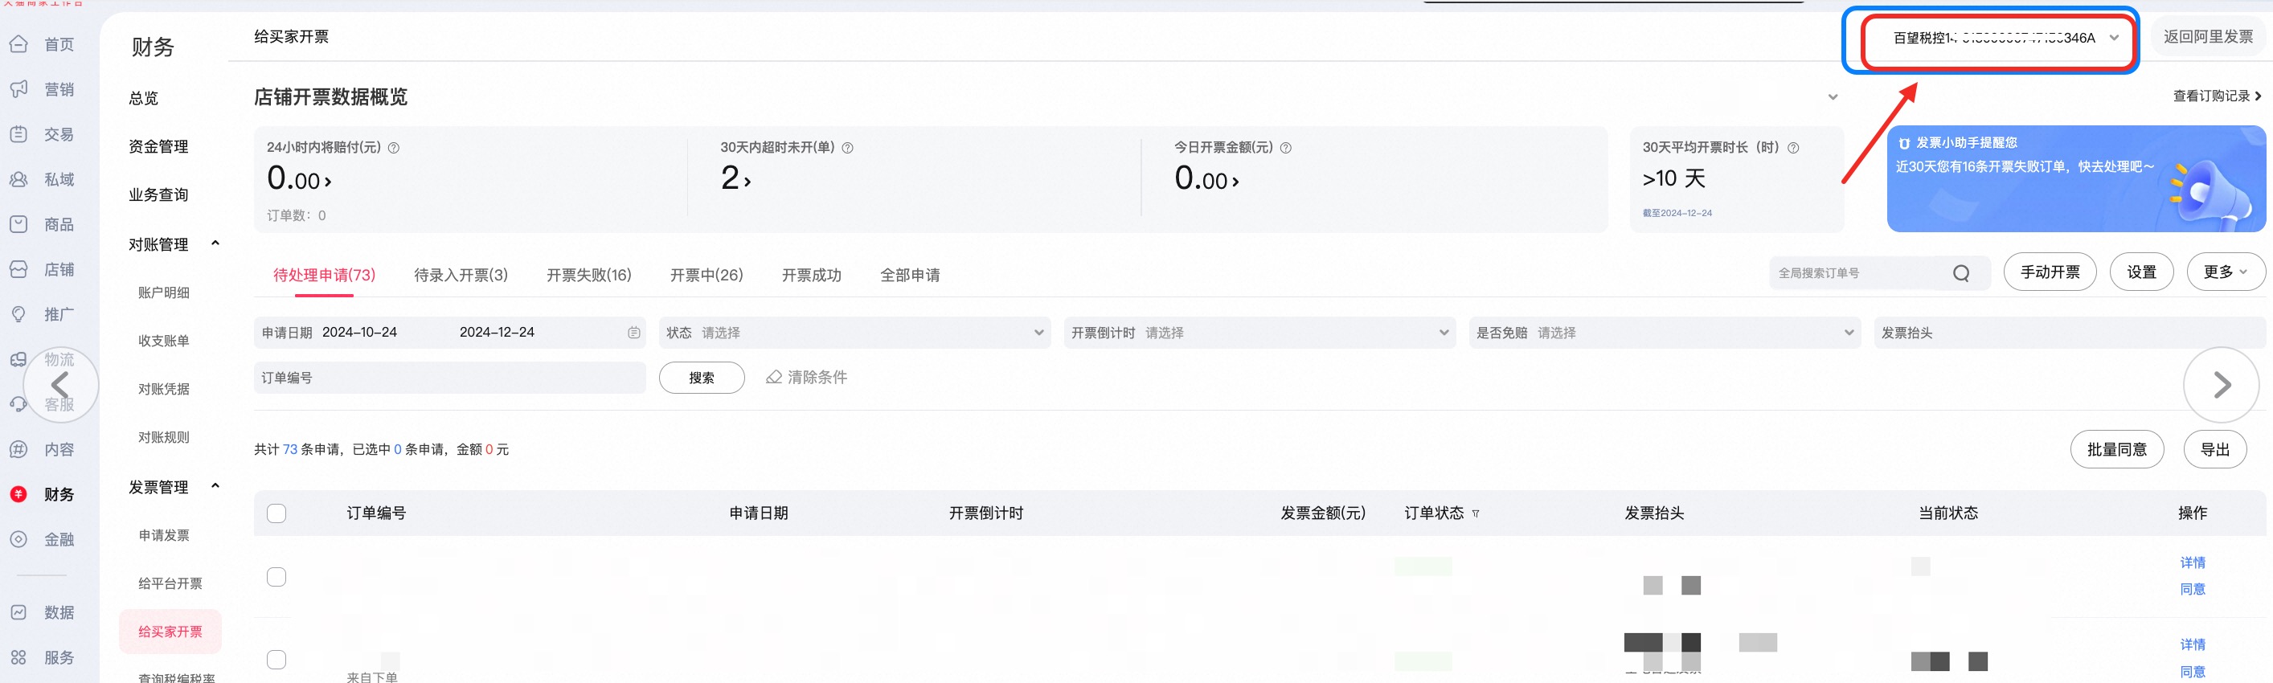
Task: Click the magnifier icon in order search
Action: pyautogui.click(x=1961, y=273)
